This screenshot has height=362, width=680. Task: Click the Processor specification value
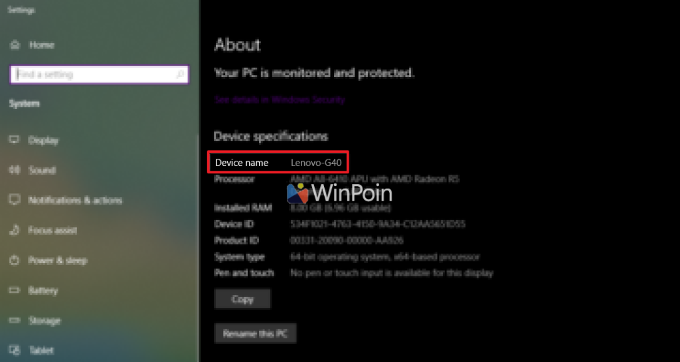(375, 179)
